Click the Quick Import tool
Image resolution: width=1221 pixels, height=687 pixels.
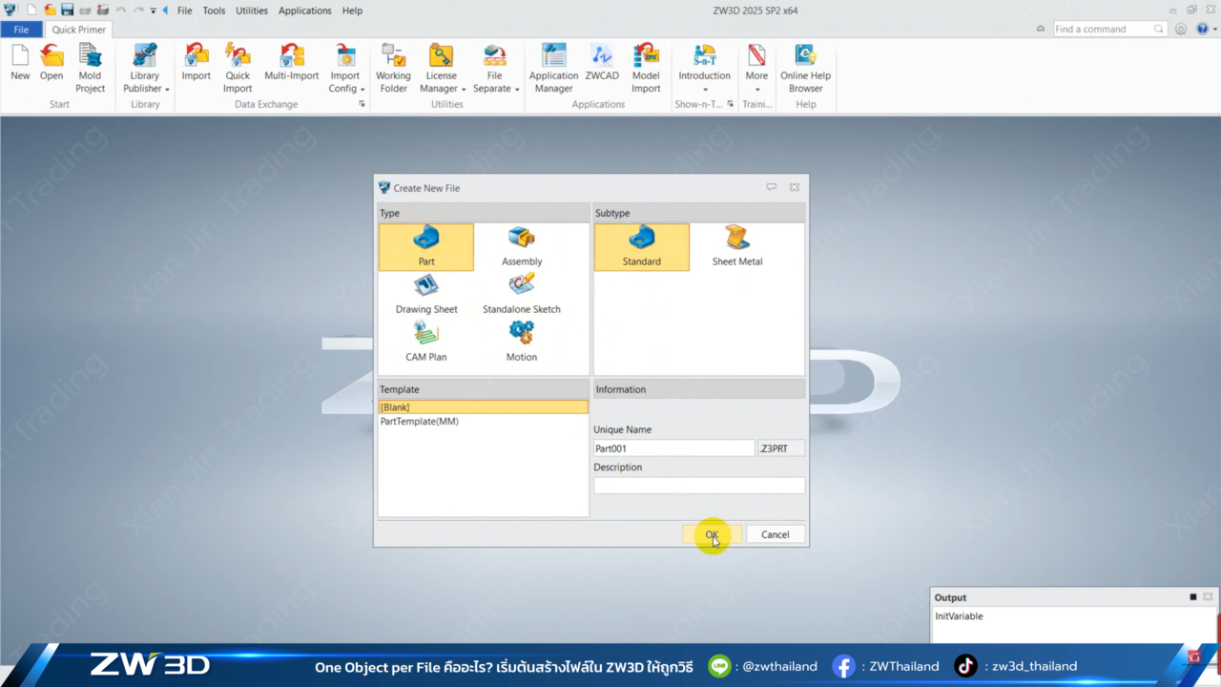238,69
